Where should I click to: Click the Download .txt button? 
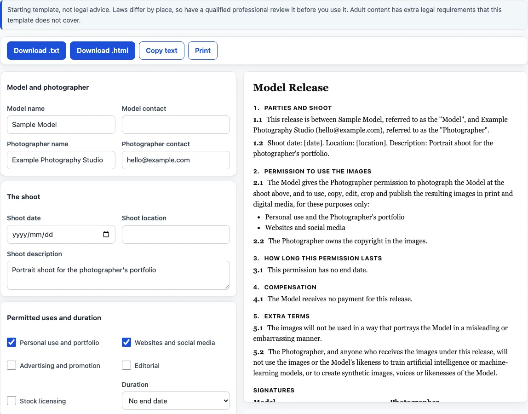(x=36, y=51)
